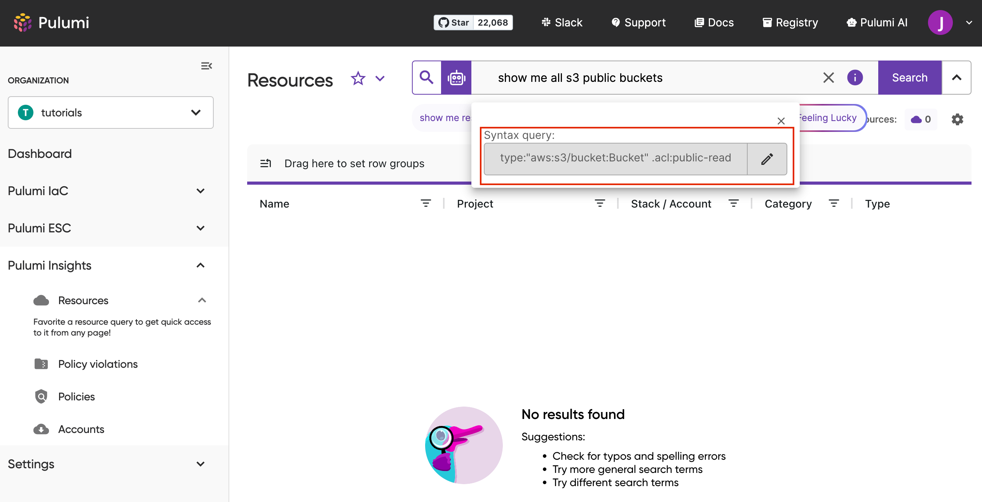Click the search input field
Screen dimensions: 982x502
tap(622, 78)
